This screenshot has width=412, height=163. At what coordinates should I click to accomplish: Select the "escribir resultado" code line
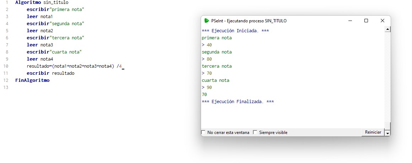[x=50, y=73]
